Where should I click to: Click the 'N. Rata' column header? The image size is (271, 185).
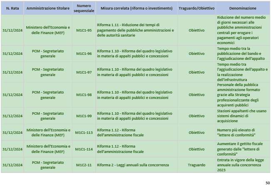coord(12,8)
